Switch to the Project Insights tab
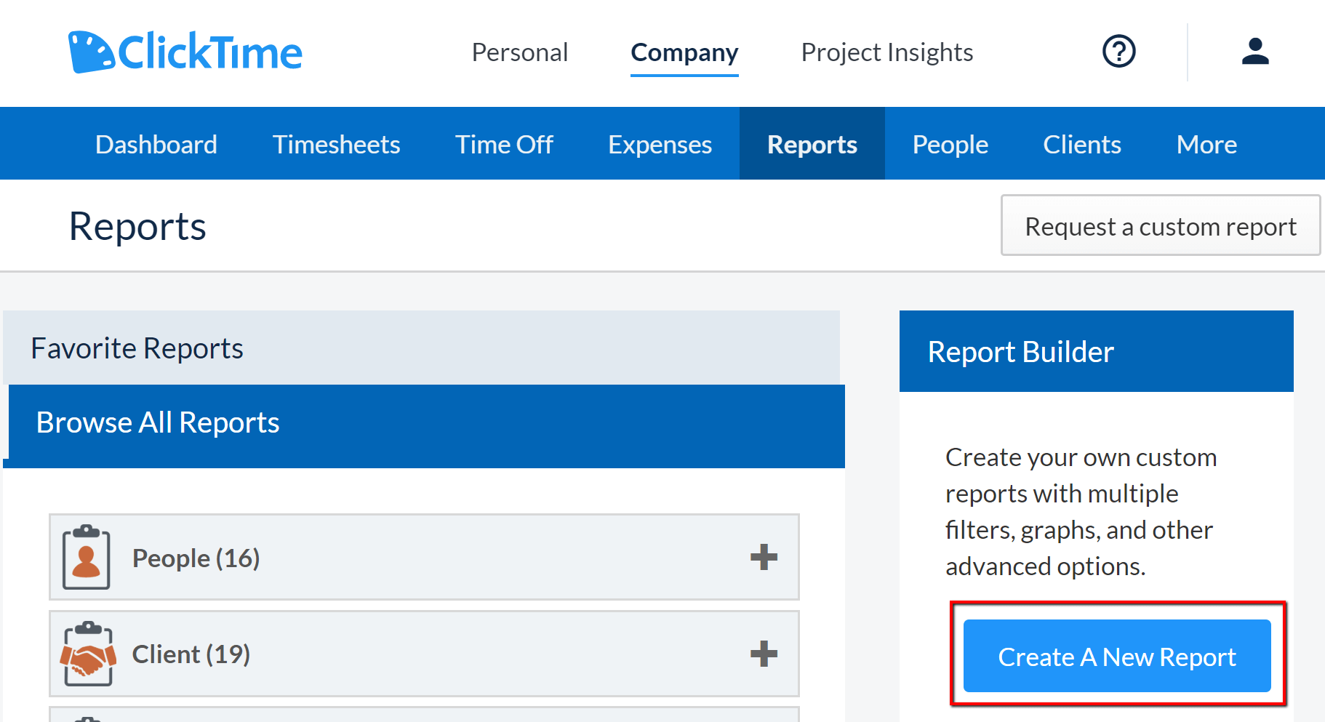This screenshot has width=1325, height=722. (887, 52)
